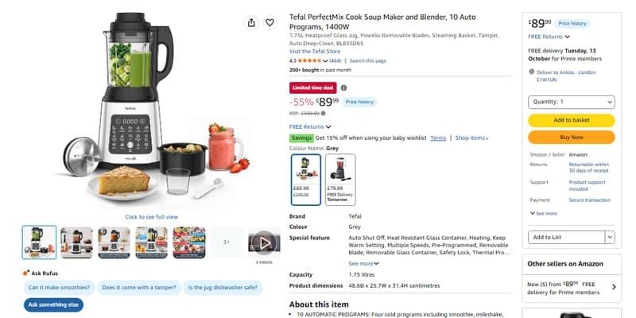The height and width of the screenshot is (318, 636).
Task: Open the 3+ more images thumbnail
Action: click(227, 242)
